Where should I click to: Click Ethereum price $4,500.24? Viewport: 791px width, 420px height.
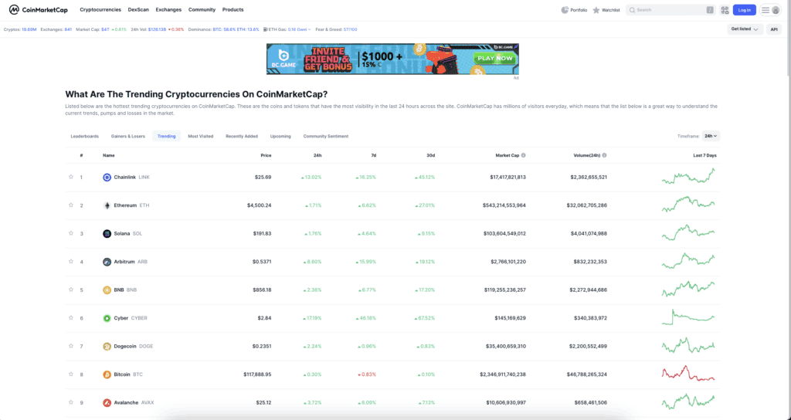(x=260, y=205)
